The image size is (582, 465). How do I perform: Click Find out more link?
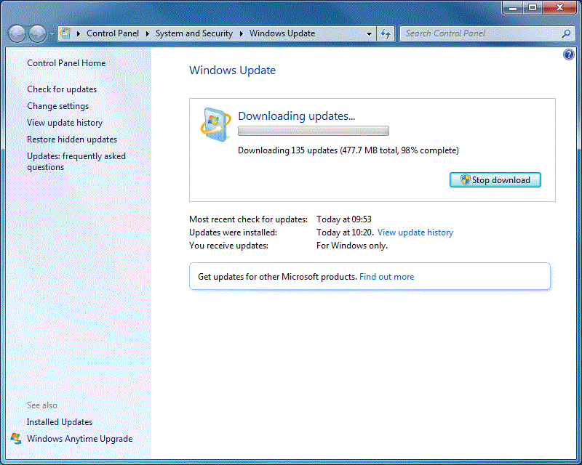[x=387, y=277]
